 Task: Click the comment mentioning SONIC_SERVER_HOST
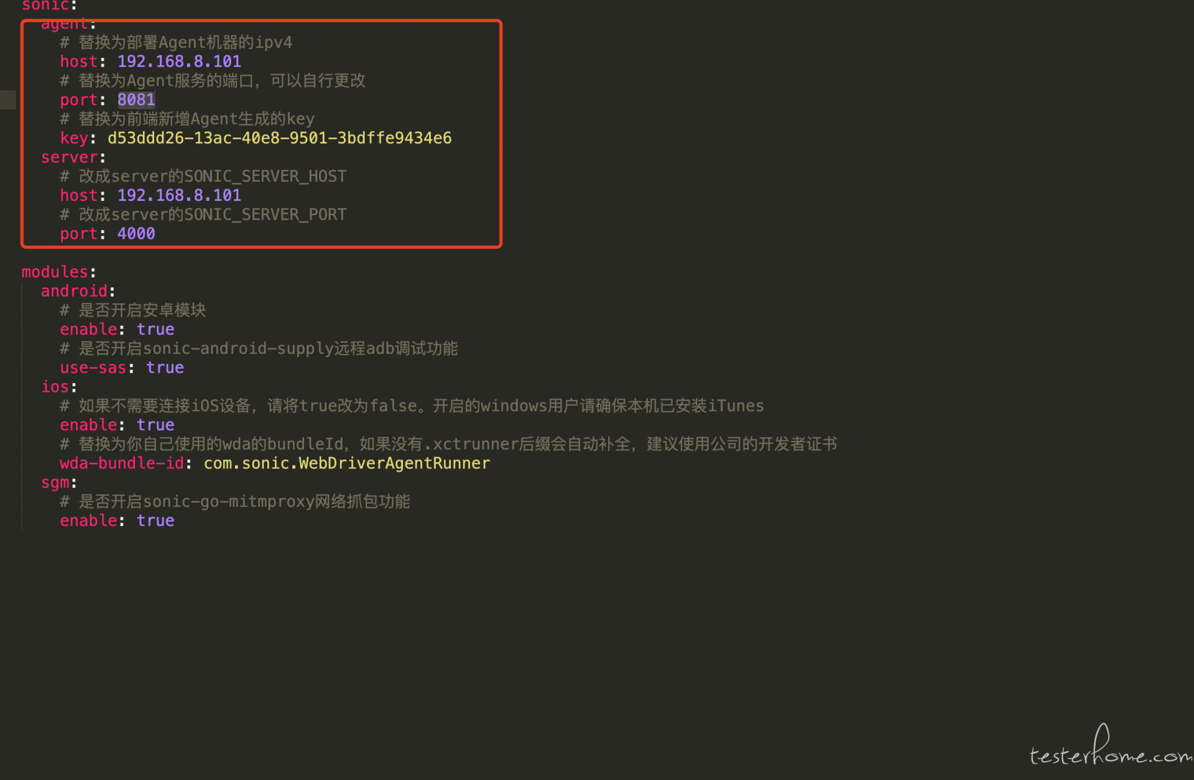coord(203,177)
